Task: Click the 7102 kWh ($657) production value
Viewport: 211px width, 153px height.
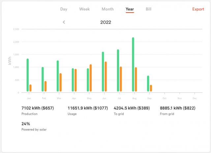Action: pos(38,108)
